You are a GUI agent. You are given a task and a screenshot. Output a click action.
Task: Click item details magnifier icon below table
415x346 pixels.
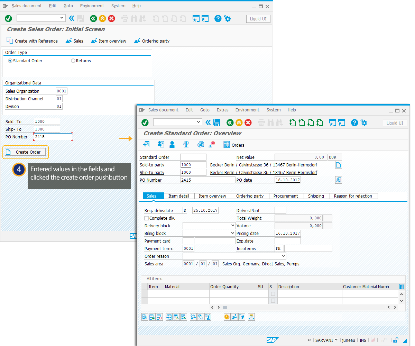click(x=145, y=317)
